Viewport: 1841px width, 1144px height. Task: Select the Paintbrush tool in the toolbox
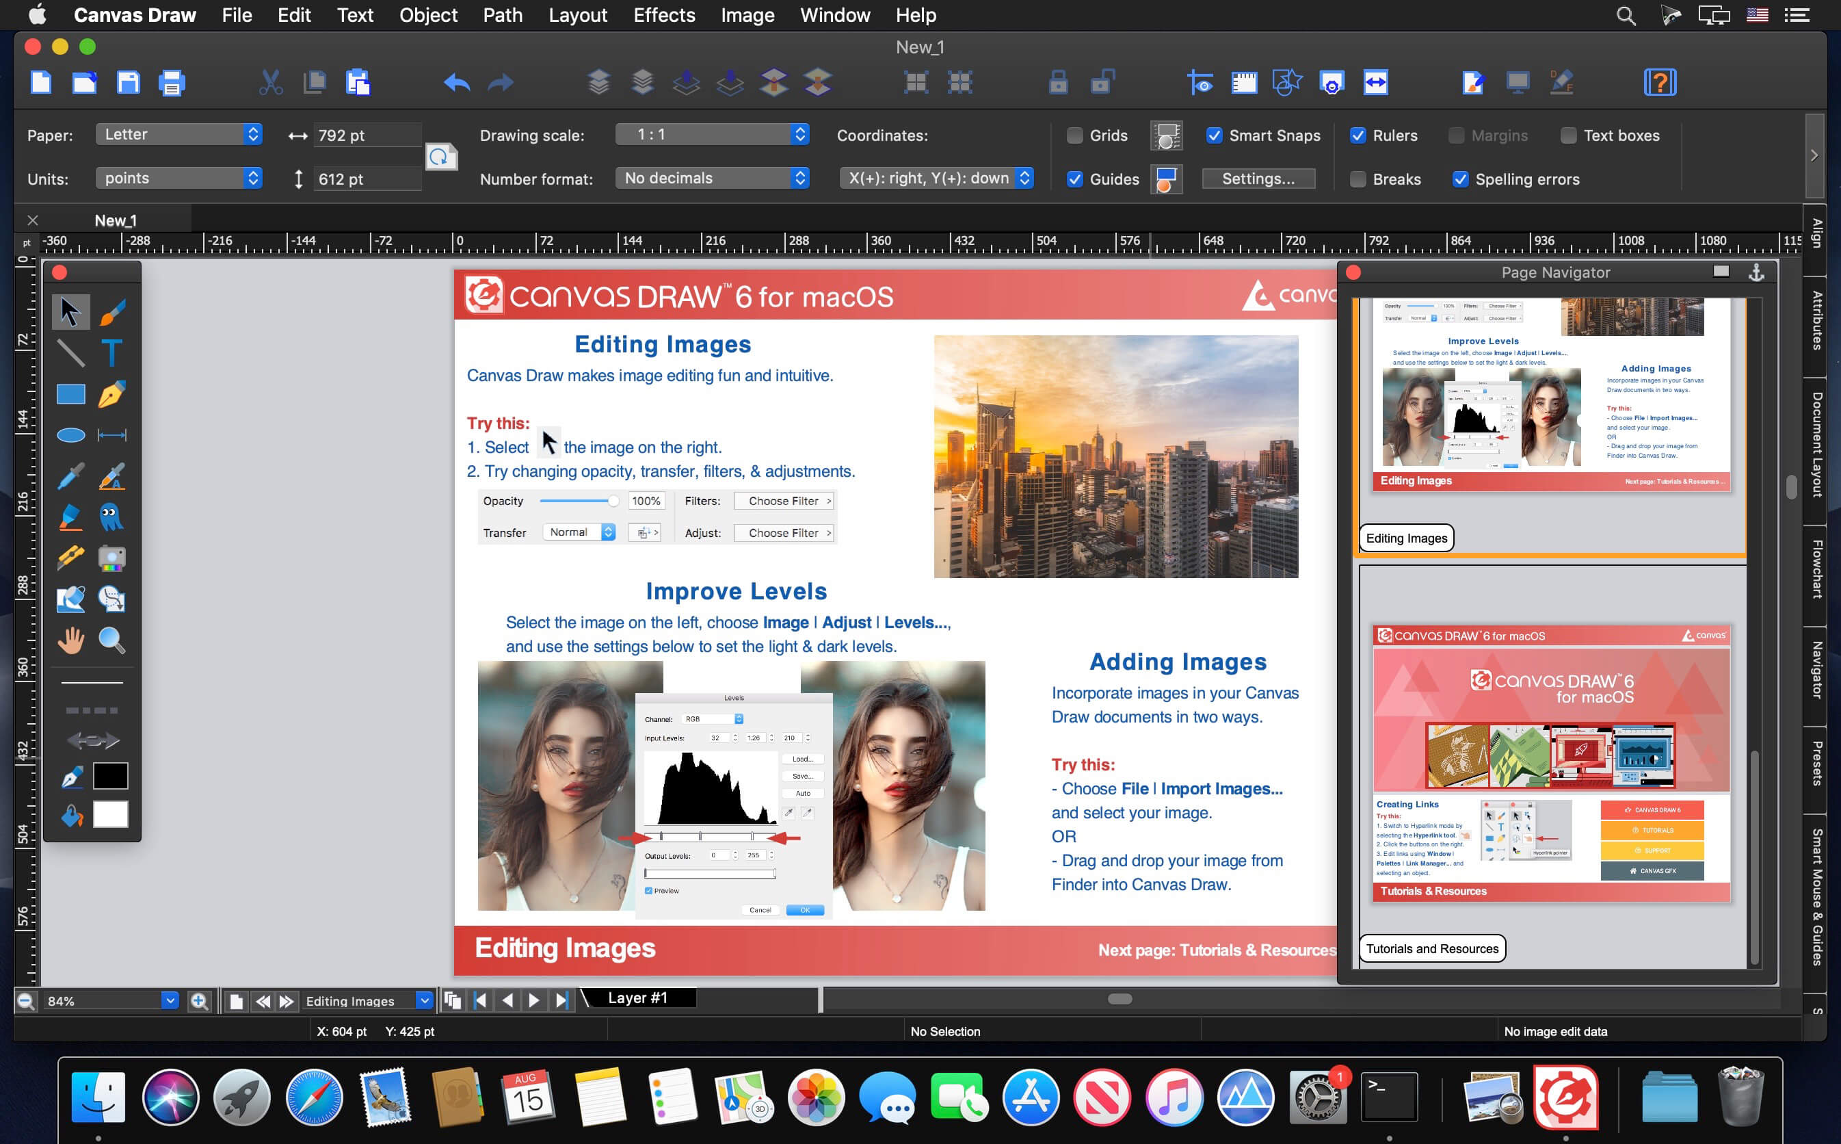(x=112, y=312)
